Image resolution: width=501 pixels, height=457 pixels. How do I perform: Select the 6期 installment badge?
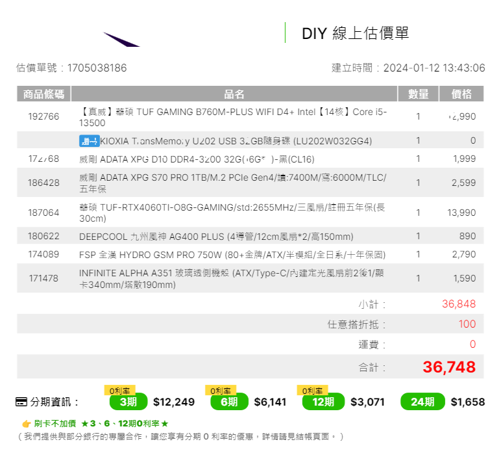(230, 402)
